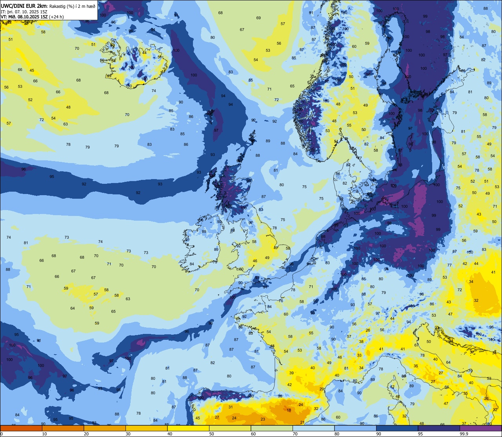The height and width of the screenshot is (437, 502).
Task: Click the humidity value 33 in southeast France
Action: click(359, 355)
